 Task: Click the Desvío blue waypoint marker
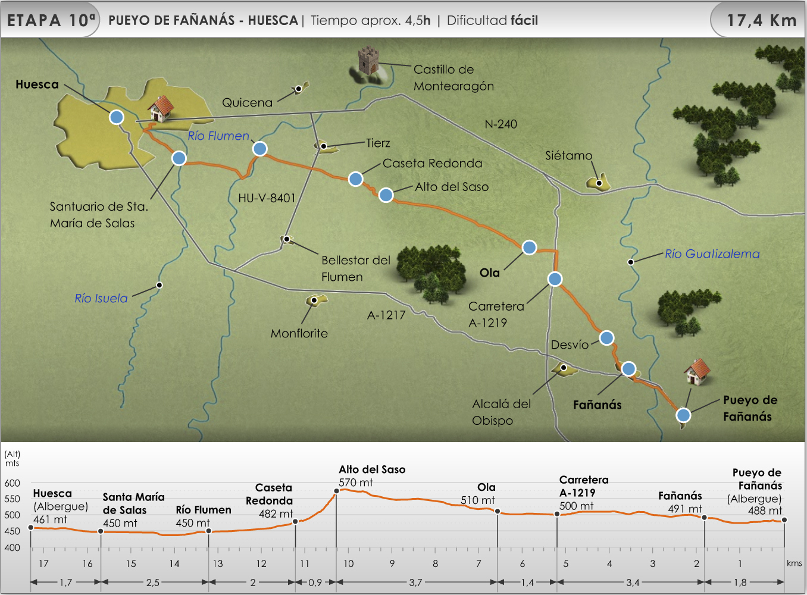[606, 338]
